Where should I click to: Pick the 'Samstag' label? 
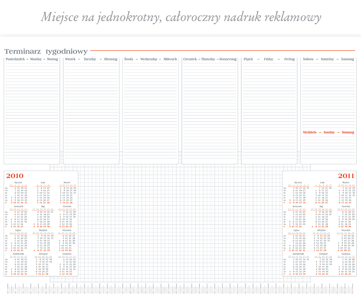(348, 59)
